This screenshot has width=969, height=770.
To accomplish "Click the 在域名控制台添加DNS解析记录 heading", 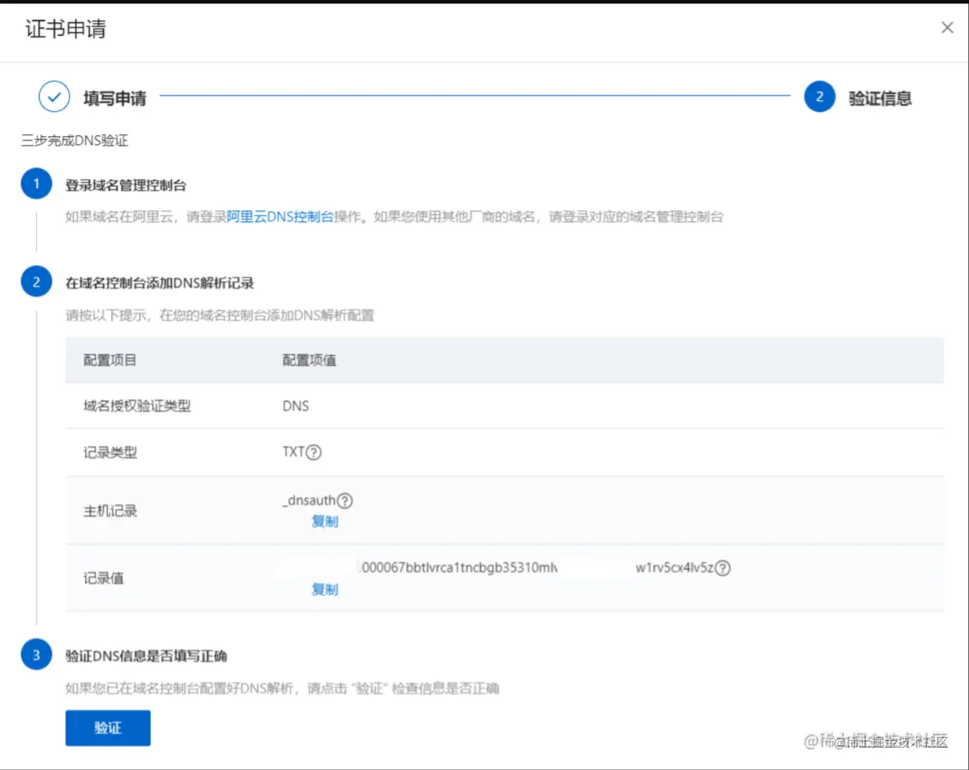I will 160,283.
